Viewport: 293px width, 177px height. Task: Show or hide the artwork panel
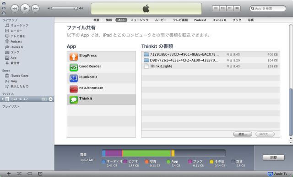(x=40, y=174)
